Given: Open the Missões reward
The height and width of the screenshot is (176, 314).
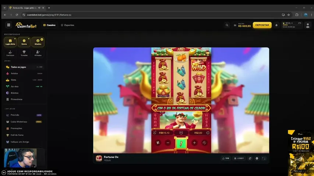Looking at the screenshot, I should (38, 42).
